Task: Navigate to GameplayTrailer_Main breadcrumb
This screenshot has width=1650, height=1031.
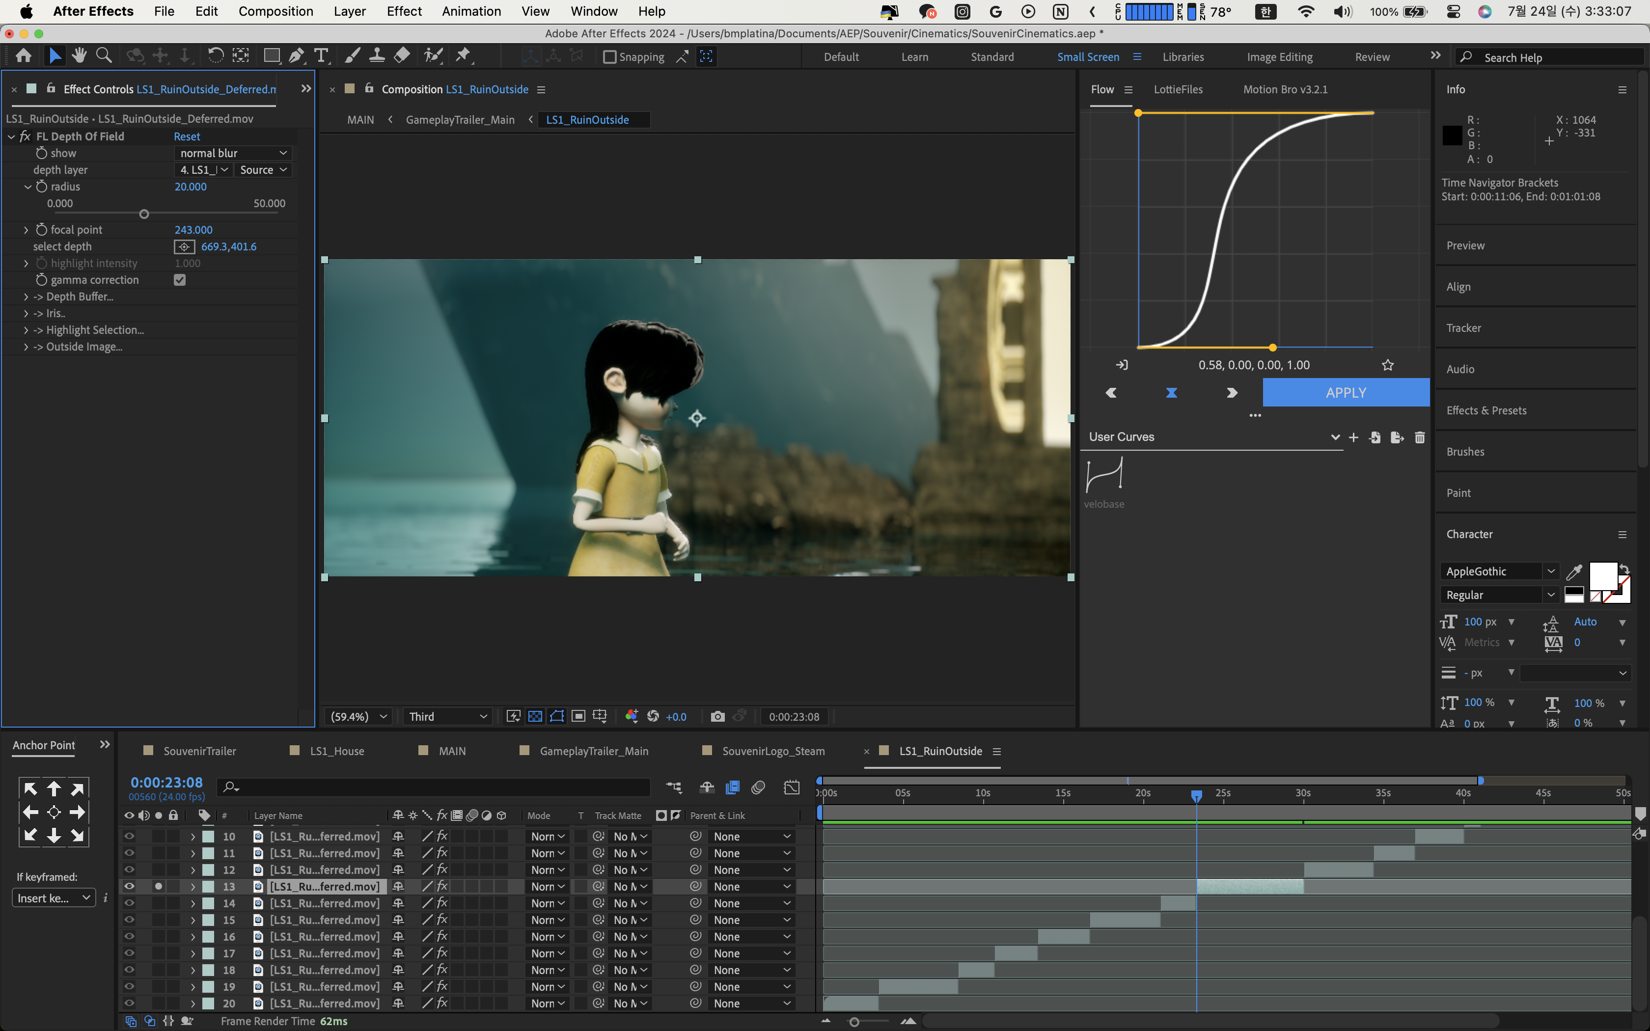Action: pyautogui.click(x=460, y=120)
